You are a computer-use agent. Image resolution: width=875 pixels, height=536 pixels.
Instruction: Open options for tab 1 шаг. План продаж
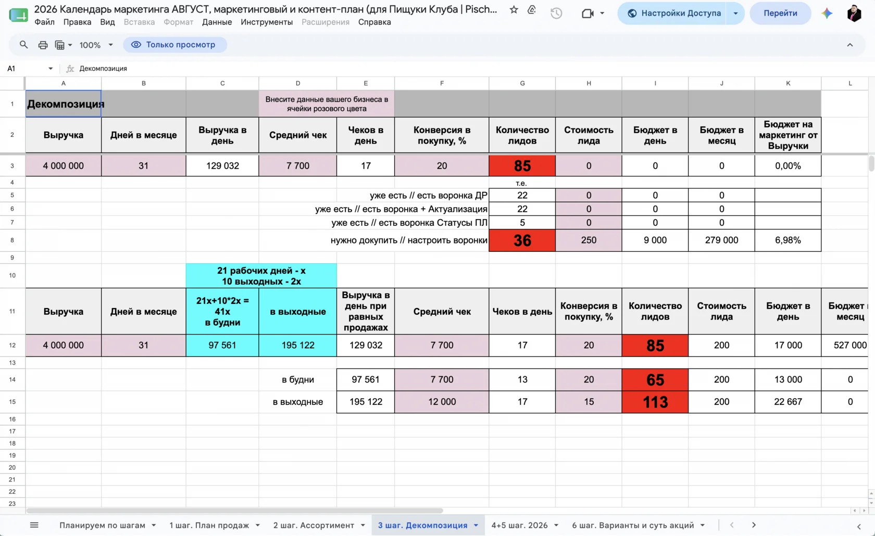point(258,526)
